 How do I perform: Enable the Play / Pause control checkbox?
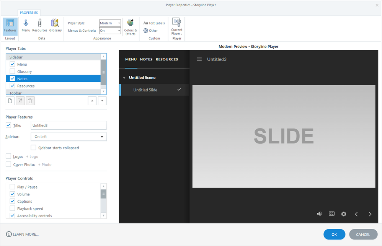pyautogui.click(x=13, y=187)
